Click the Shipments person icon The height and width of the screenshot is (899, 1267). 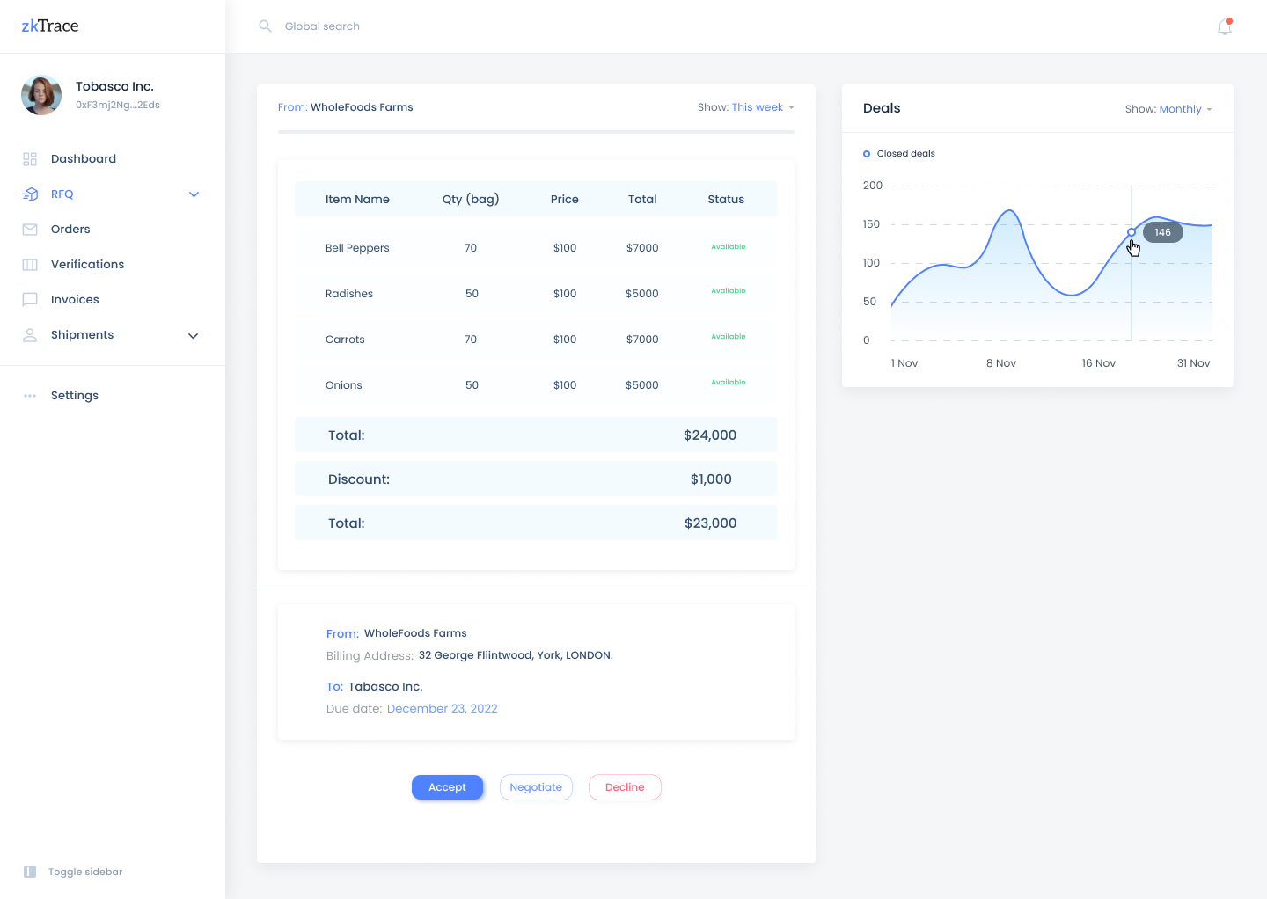[30, 335]
